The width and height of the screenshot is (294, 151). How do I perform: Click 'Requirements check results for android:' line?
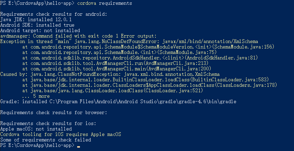pos(54,14)
